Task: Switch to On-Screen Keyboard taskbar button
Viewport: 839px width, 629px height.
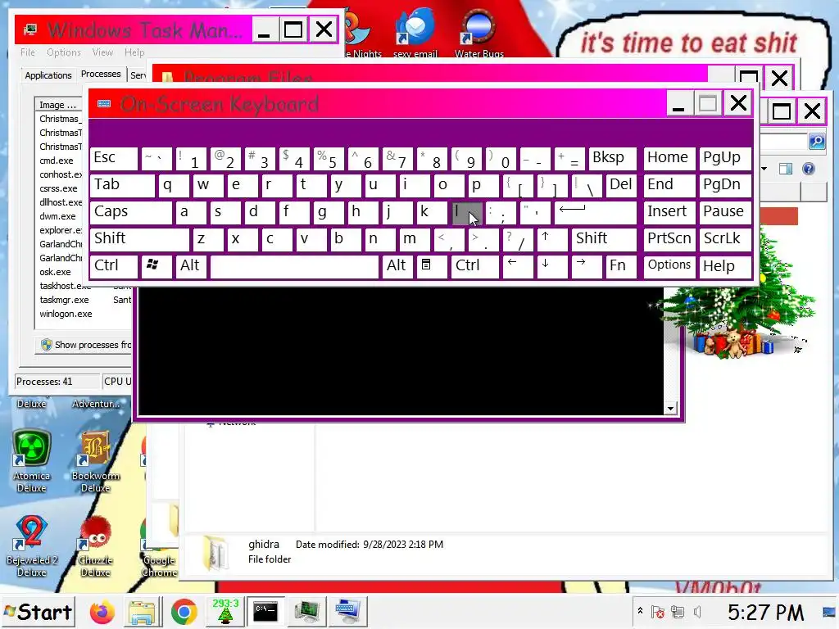Action: [347, 612]
